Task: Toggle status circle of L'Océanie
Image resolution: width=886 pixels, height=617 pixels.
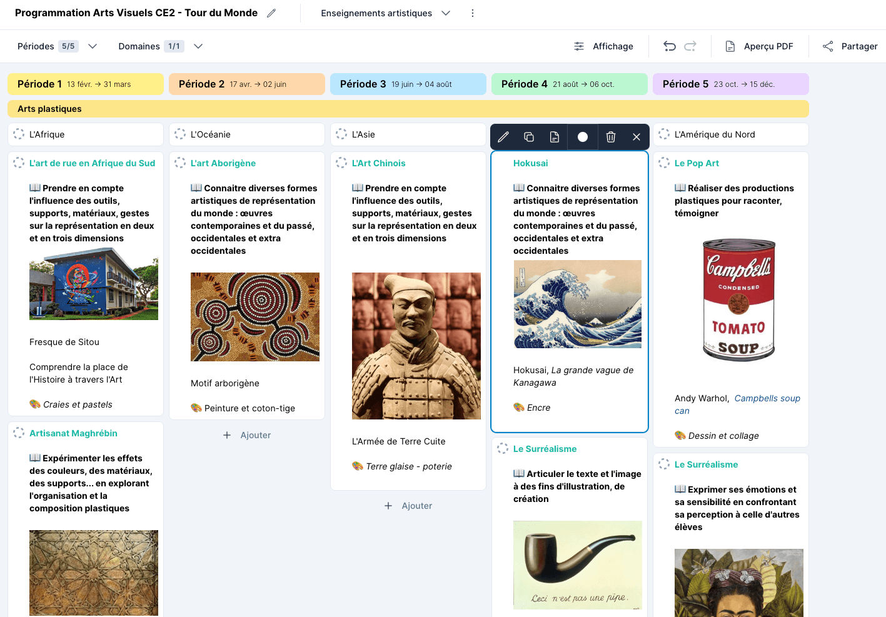Action: [x=180, y=134]
